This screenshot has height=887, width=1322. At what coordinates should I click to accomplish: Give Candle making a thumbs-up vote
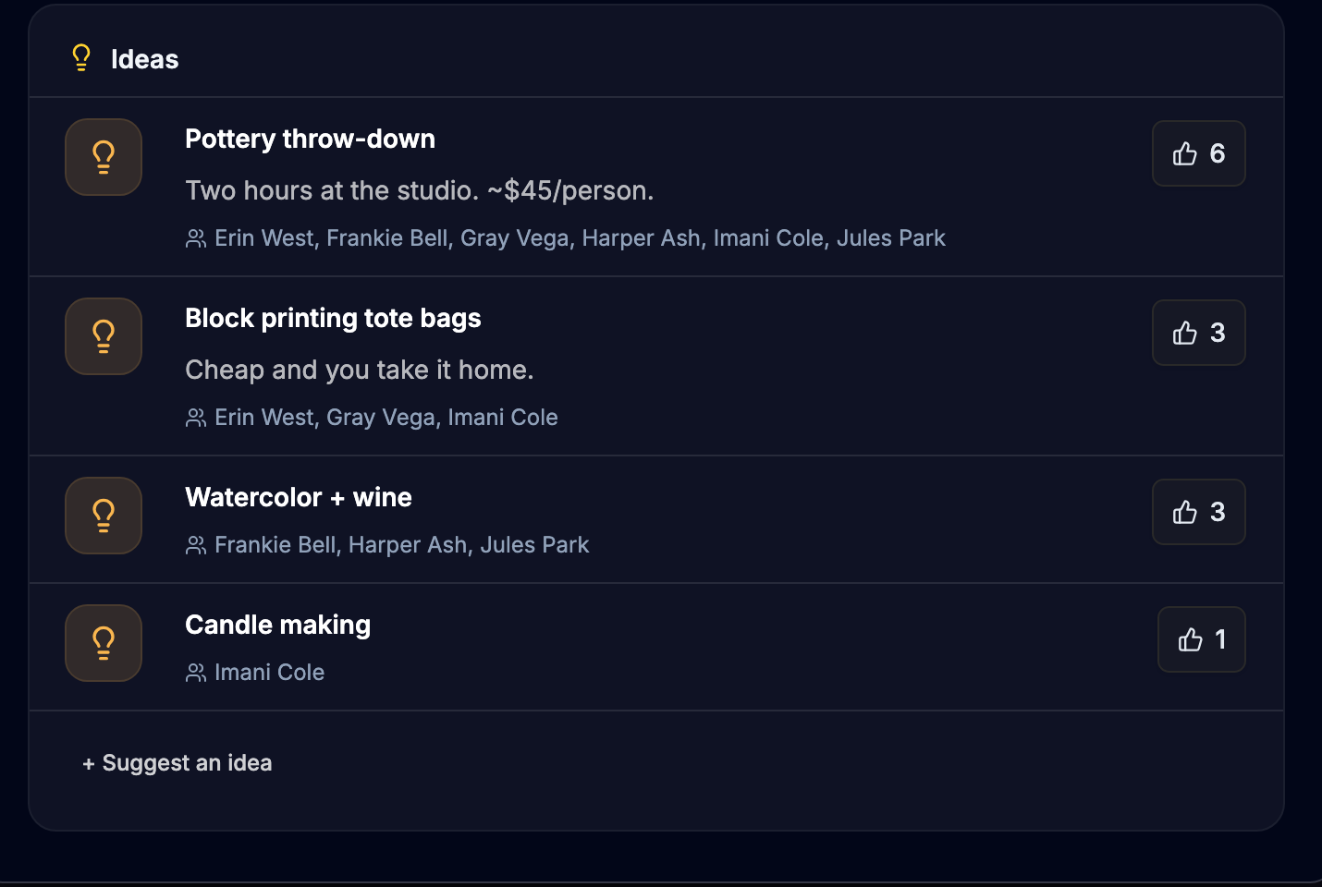[x=1201, y=639]
